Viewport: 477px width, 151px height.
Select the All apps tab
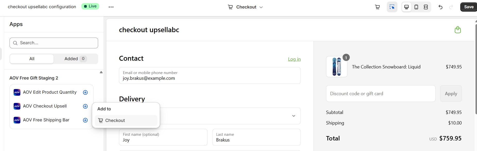coord(32,59)
